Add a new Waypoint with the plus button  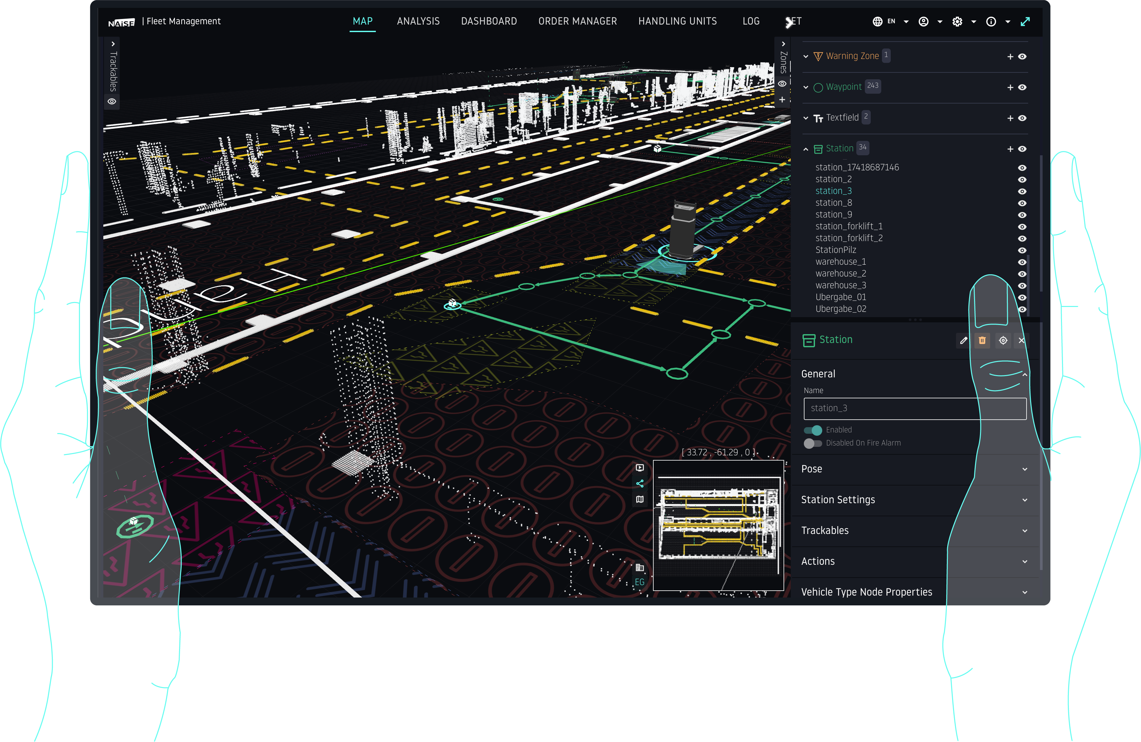(1009, 87)
